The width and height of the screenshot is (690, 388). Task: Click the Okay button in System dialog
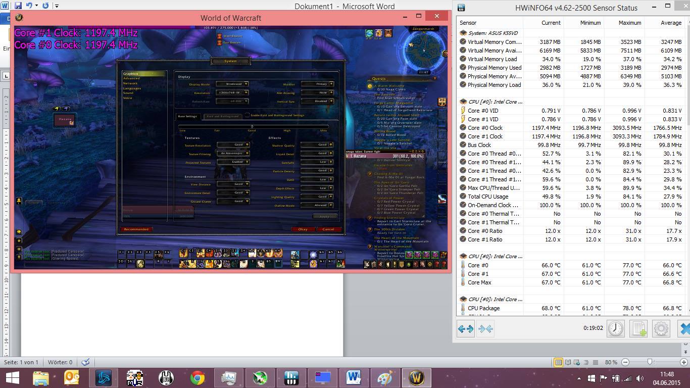click(303, 229)
